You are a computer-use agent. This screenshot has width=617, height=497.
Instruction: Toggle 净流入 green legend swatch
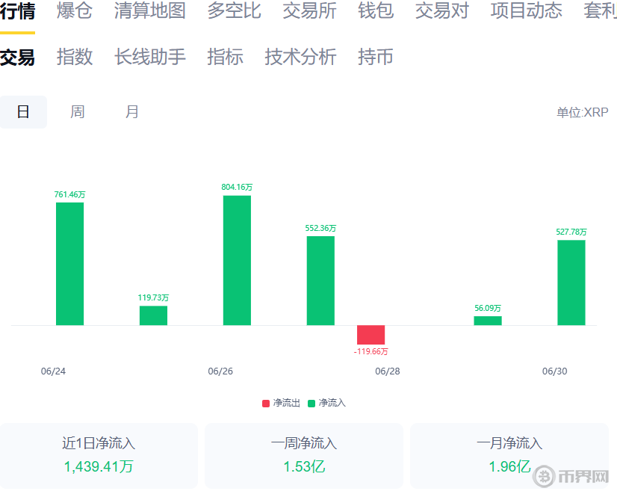click(x=311, y=404)
